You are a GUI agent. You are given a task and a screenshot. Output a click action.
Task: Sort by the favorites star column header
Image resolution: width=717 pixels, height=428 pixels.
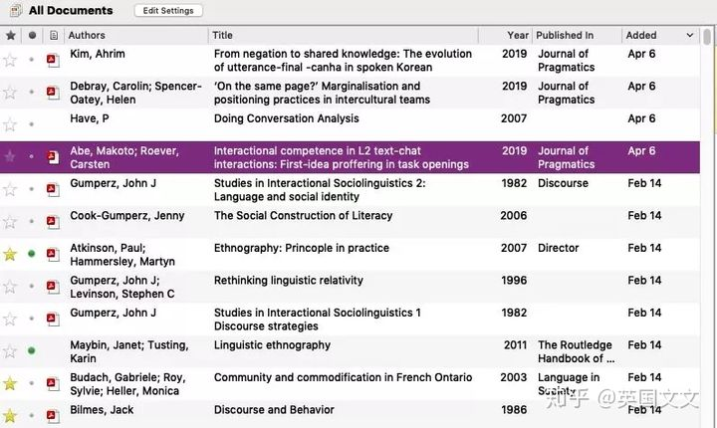pyautogui.click(x=11, y=35)
